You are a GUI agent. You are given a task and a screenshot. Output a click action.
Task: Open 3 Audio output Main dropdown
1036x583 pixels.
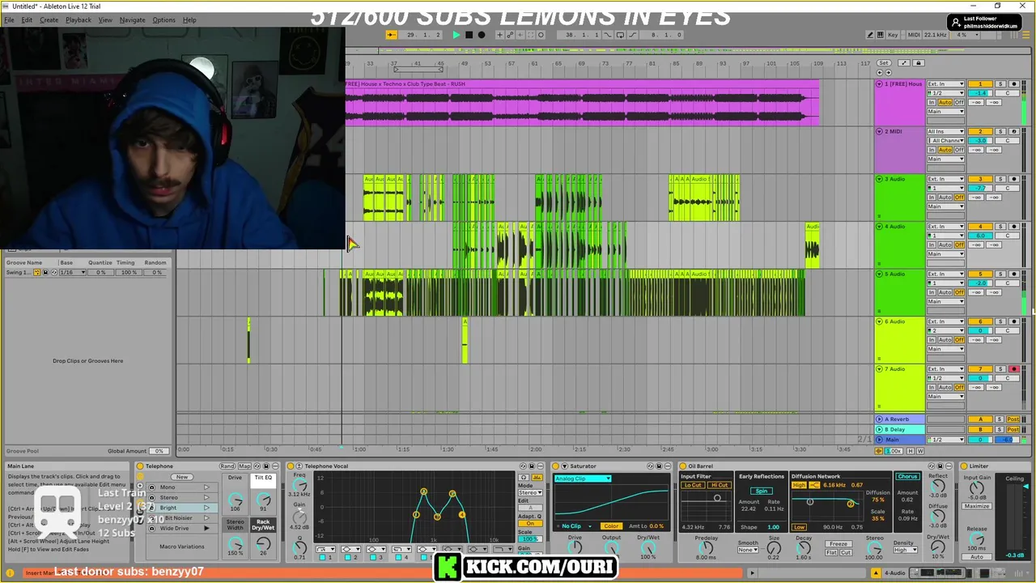click(x=945, y=206)
